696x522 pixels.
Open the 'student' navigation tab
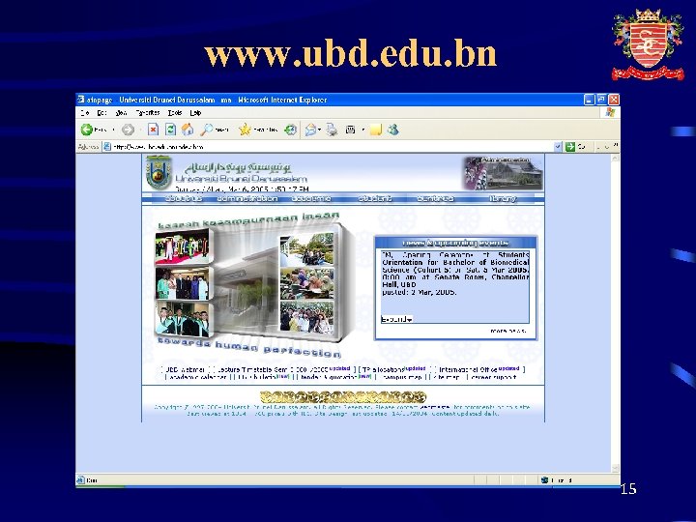coord(375,198)
